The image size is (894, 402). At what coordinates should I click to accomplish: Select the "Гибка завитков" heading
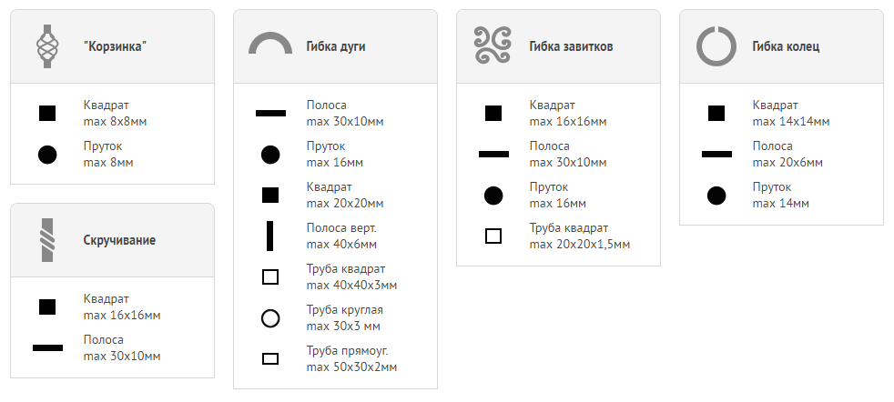571,46
